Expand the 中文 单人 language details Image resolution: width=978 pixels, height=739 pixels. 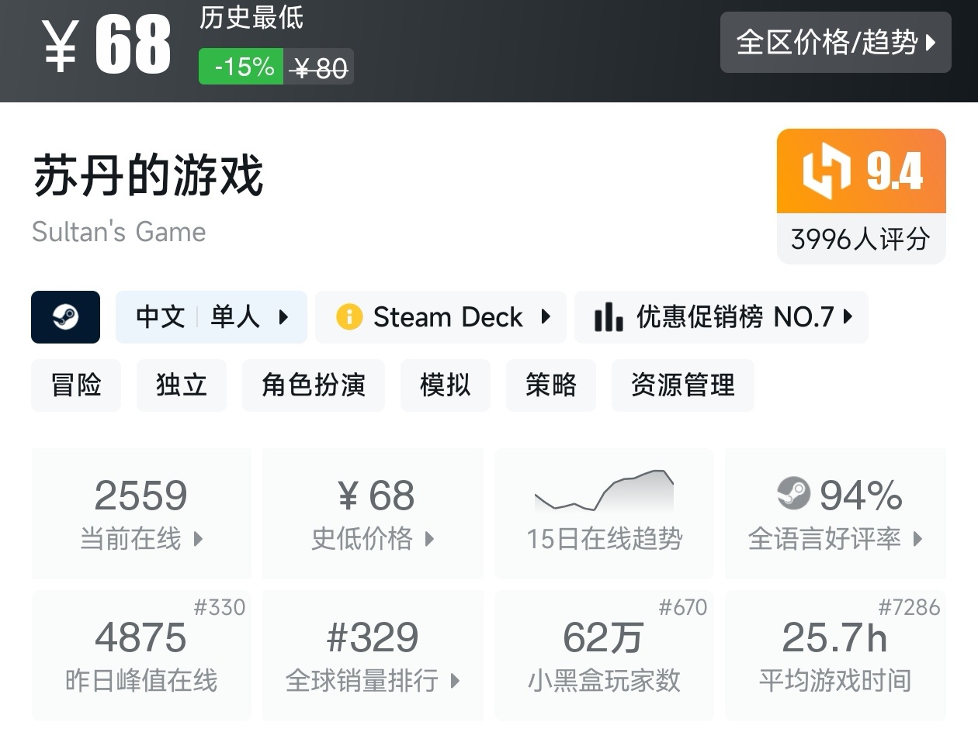(211, 317)
